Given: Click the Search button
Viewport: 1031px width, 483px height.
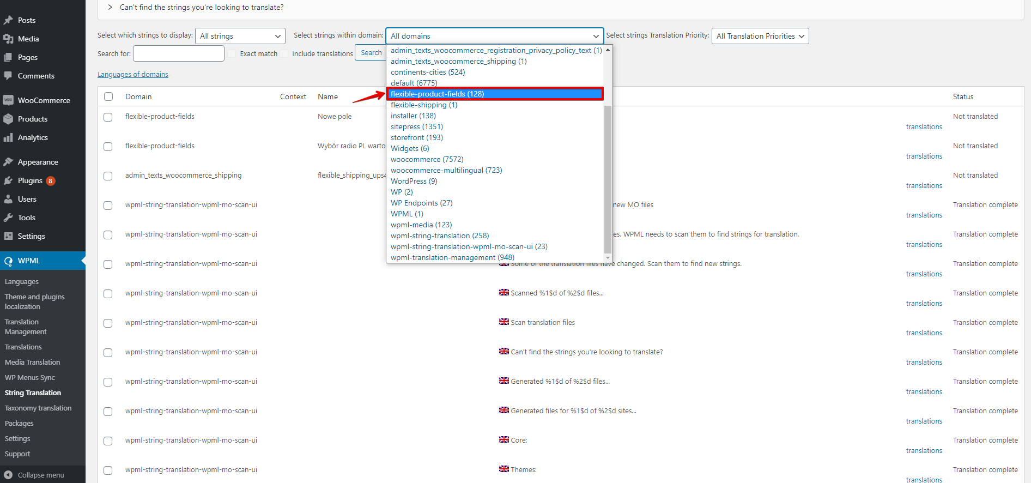Looking at the screenshot, I should (371, 53).
